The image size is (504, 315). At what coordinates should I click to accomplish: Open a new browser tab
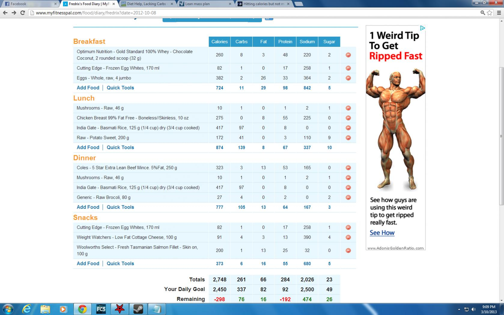pos(299,4)
